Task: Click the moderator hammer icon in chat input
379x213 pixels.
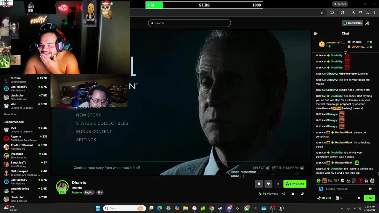Action: (321, 189)
